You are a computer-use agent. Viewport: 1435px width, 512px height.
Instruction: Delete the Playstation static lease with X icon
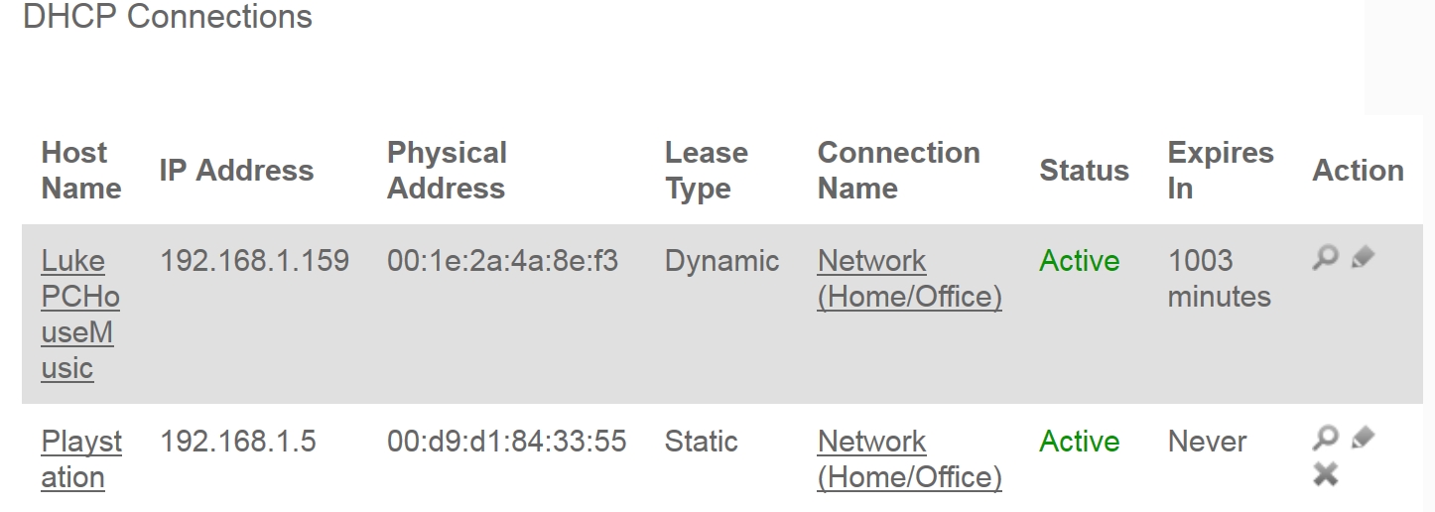(x=1325, y=475)
